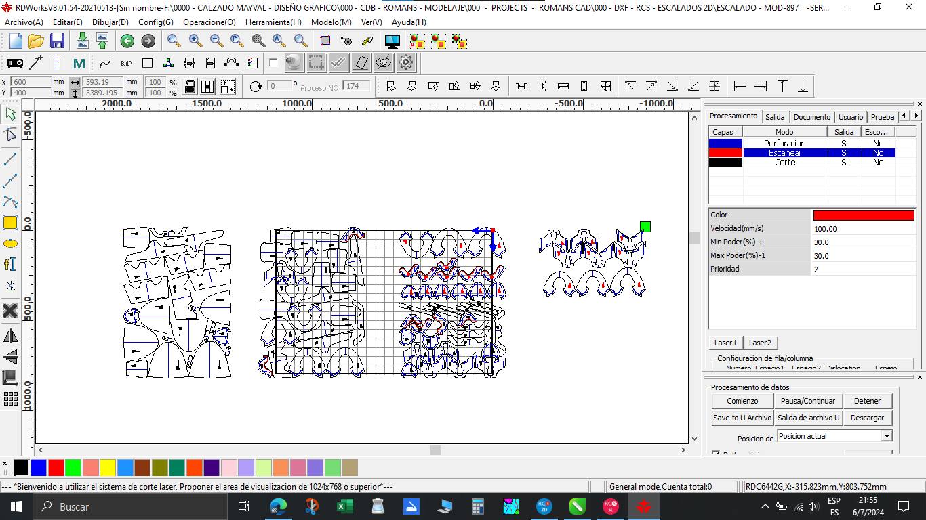Select the yellow ellipse drawing tool
This screenshot has height=520, width=926.
pos(10,244)
